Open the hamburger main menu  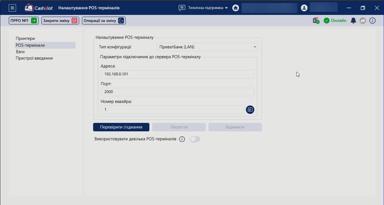pos(12,8)
